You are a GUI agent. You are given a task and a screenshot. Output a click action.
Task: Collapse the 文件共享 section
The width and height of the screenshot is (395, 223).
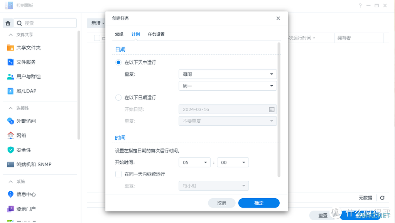click(x=10, y=35)
